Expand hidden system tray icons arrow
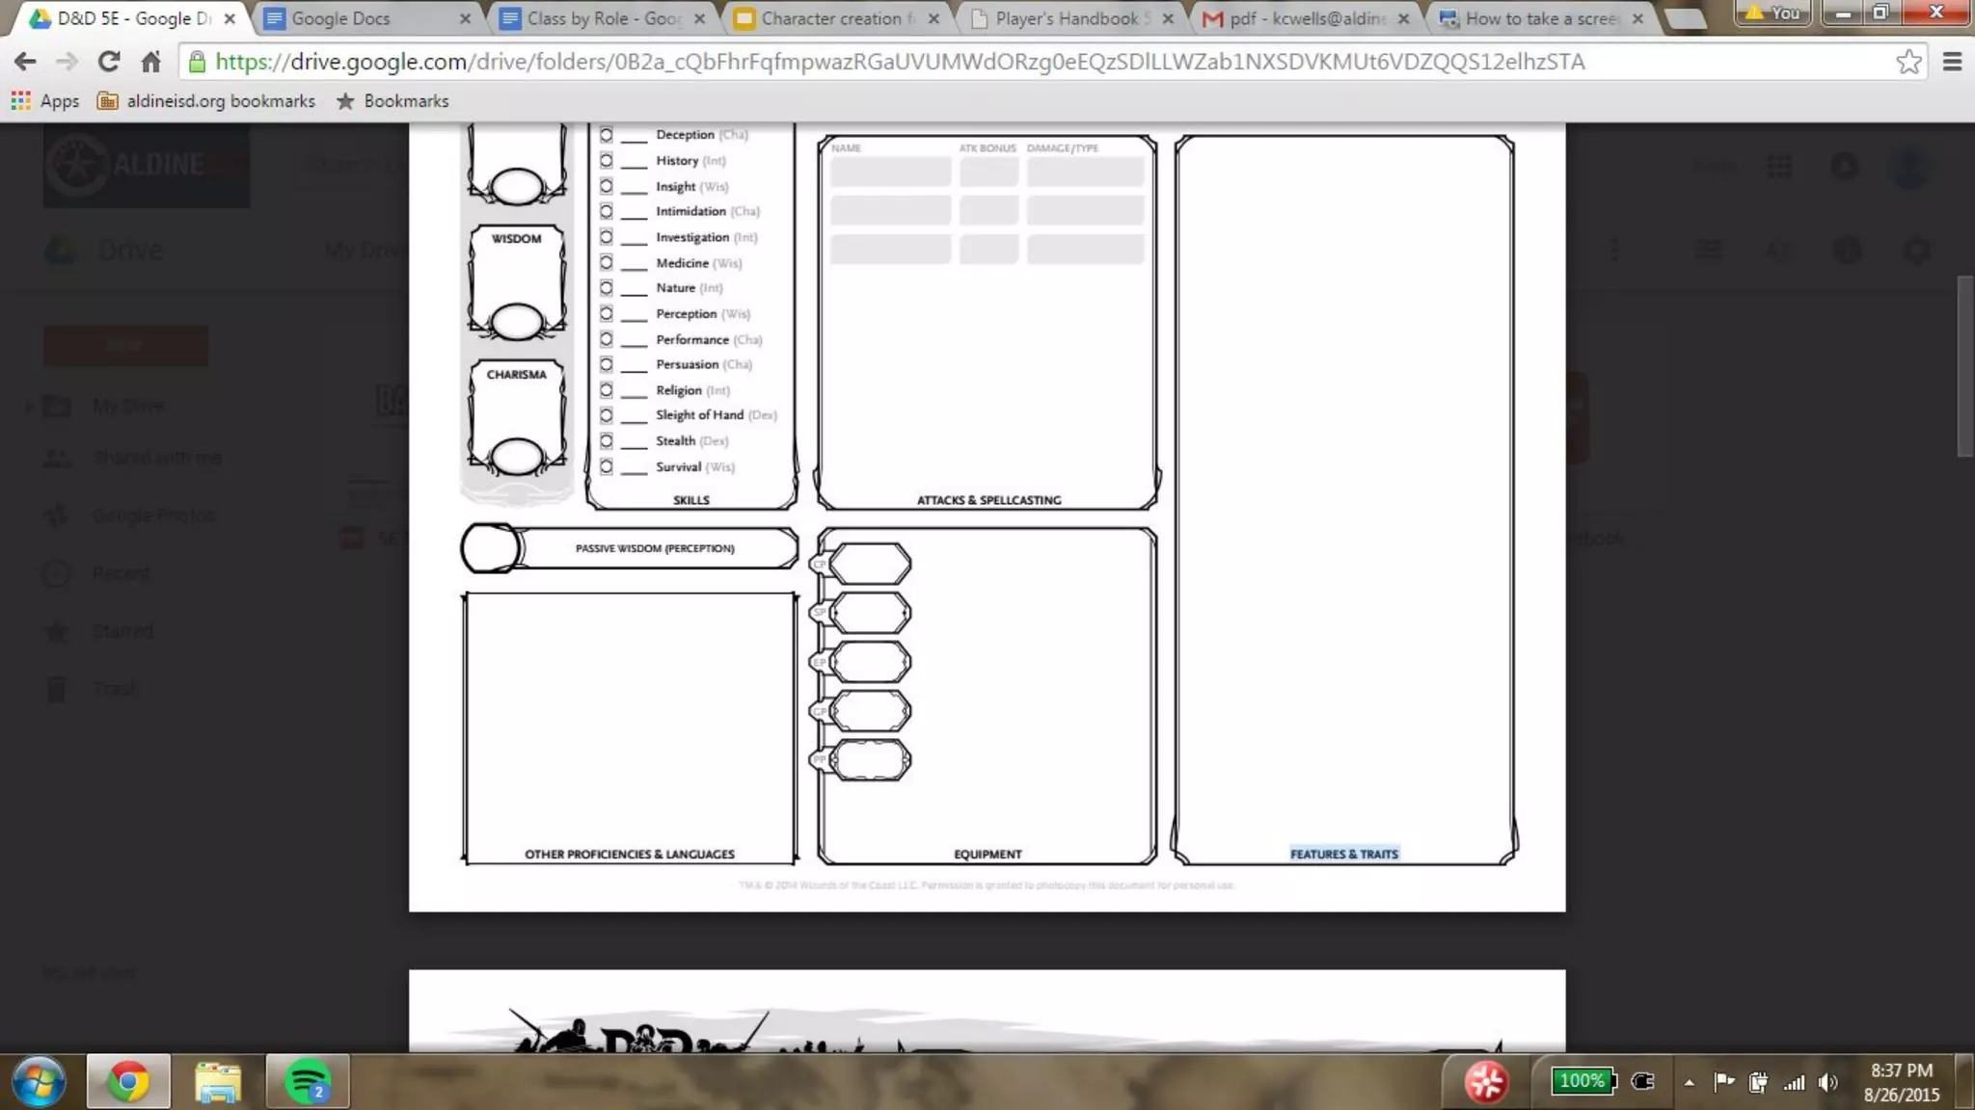 point(1690,1082)
